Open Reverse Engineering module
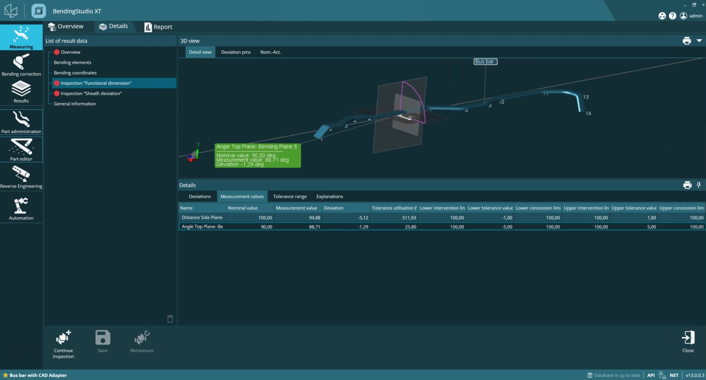 pos(21,177)
